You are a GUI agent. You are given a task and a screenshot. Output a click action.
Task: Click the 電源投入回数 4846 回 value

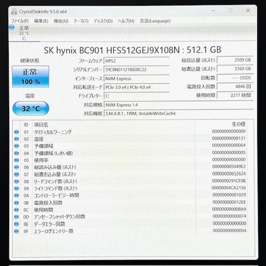click(235, 86)
